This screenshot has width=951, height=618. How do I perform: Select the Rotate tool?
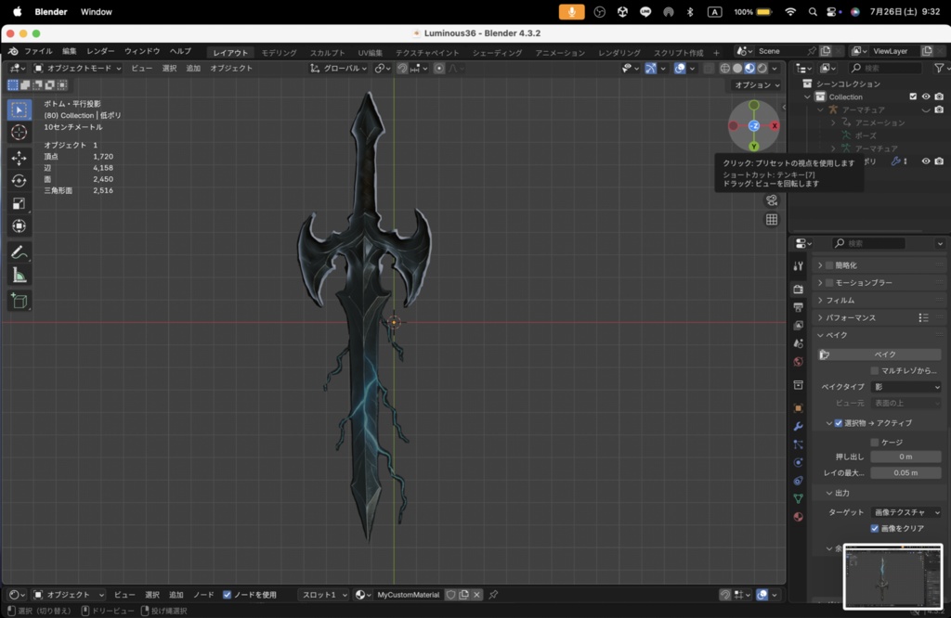coord(19,179)
